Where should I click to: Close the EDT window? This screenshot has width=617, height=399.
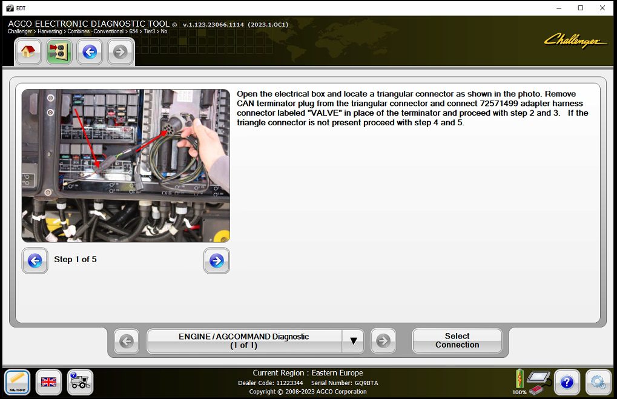(602, 8)
